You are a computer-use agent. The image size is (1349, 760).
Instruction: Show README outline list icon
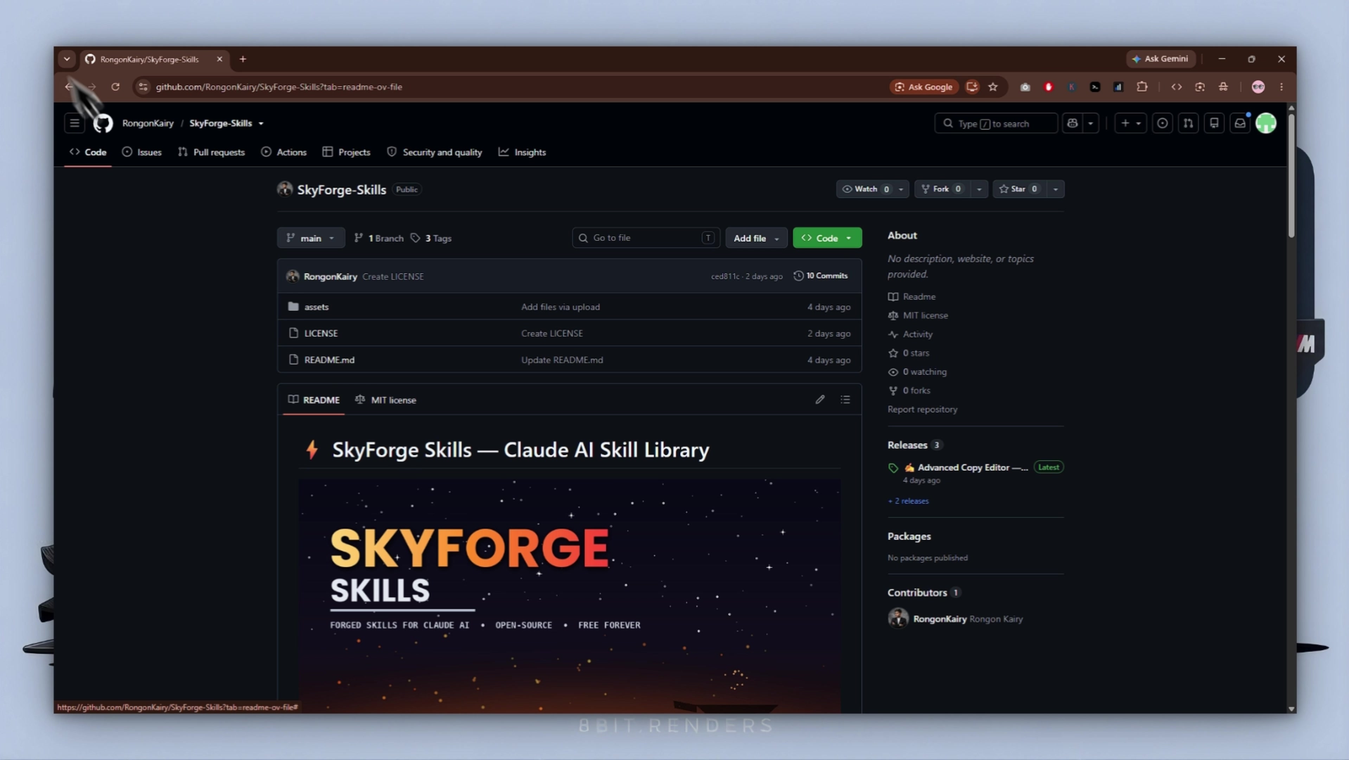tap(845, 400)
